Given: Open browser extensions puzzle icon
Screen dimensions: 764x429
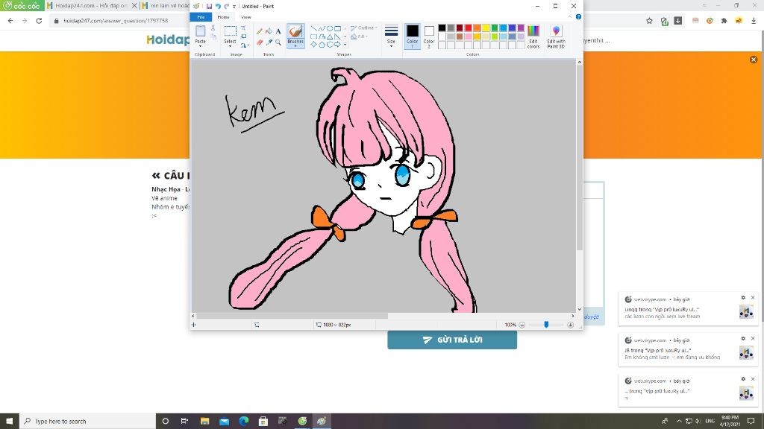Looking at the screenshot, I should coord(724,21).
